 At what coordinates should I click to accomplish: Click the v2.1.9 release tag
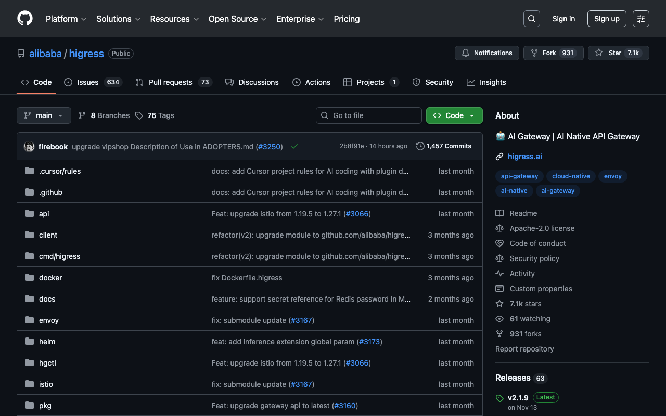518,398
